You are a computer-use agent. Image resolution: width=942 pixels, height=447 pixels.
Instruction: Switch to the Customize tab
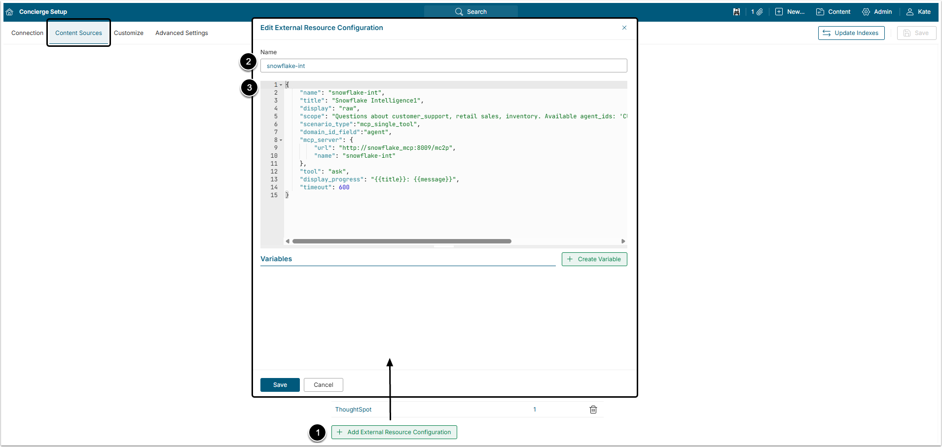(128, 33)
